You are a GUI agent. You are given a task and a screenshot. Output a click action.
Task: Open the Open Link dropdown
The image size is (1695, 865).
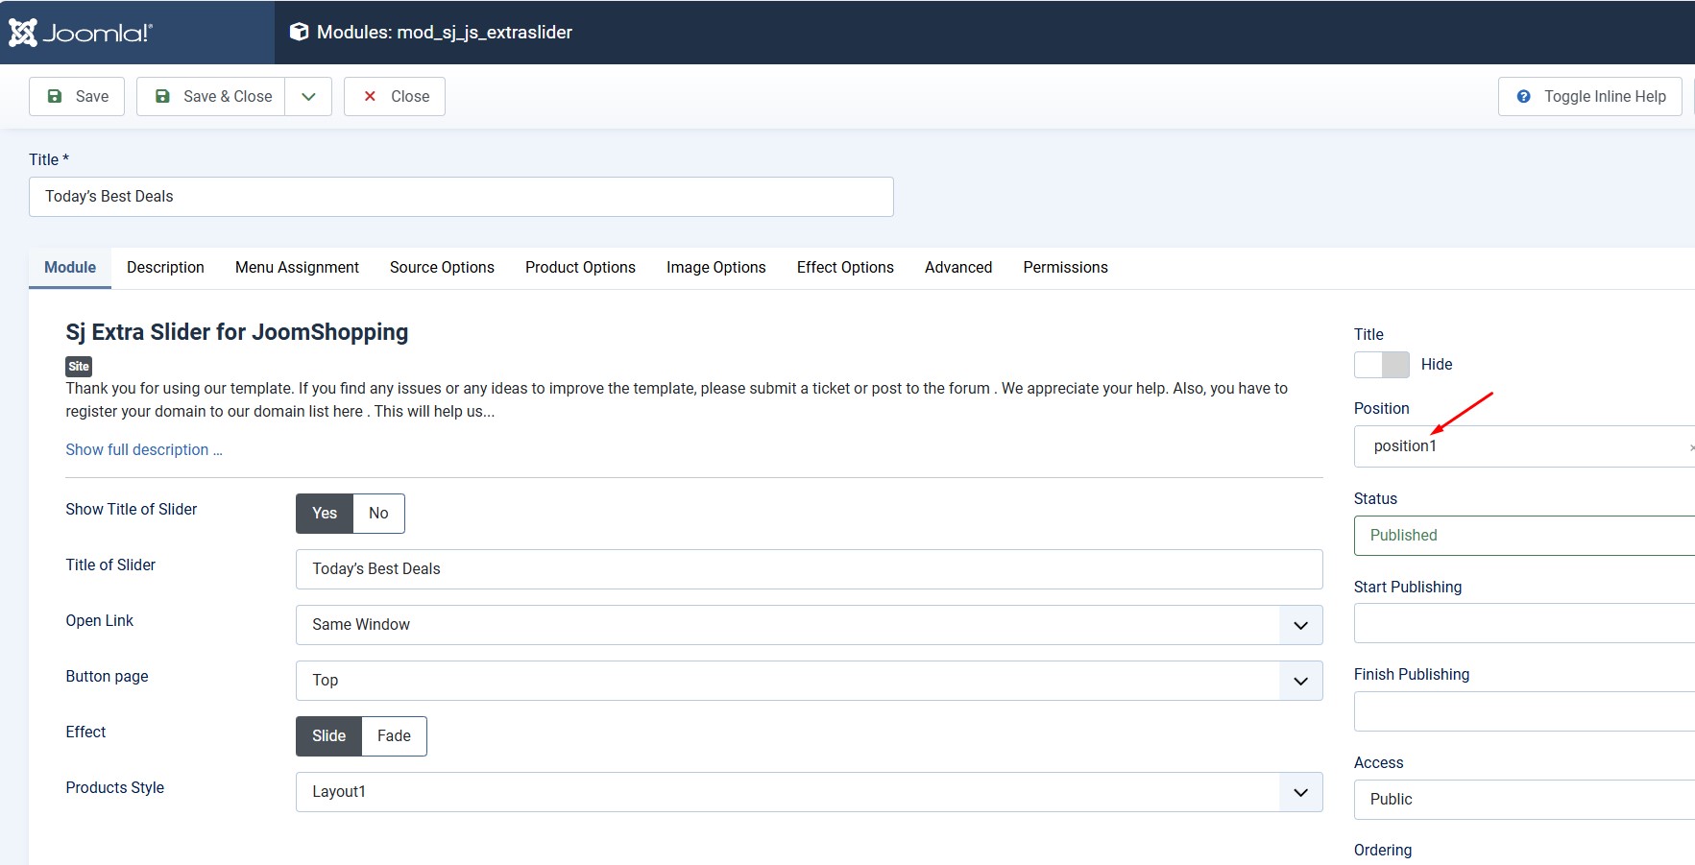tap(809, 625)
